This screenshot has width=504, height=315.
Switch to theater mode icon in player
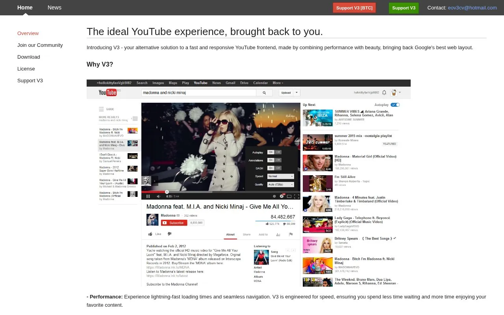[289, 196]
